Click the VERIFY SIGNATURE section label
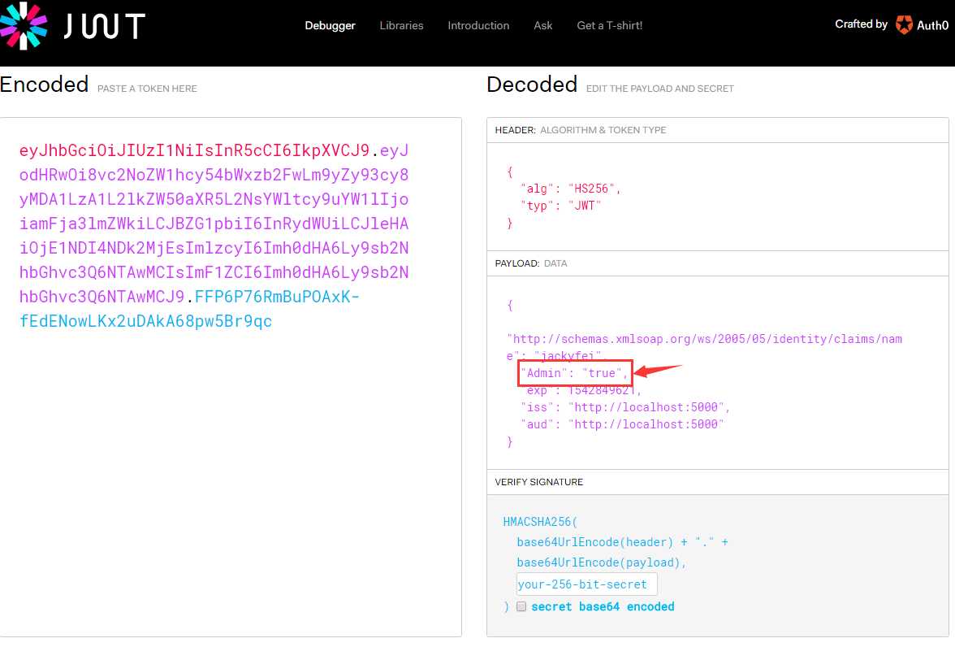The height and width of the screenshot is (647, 955). coord(539,482)
